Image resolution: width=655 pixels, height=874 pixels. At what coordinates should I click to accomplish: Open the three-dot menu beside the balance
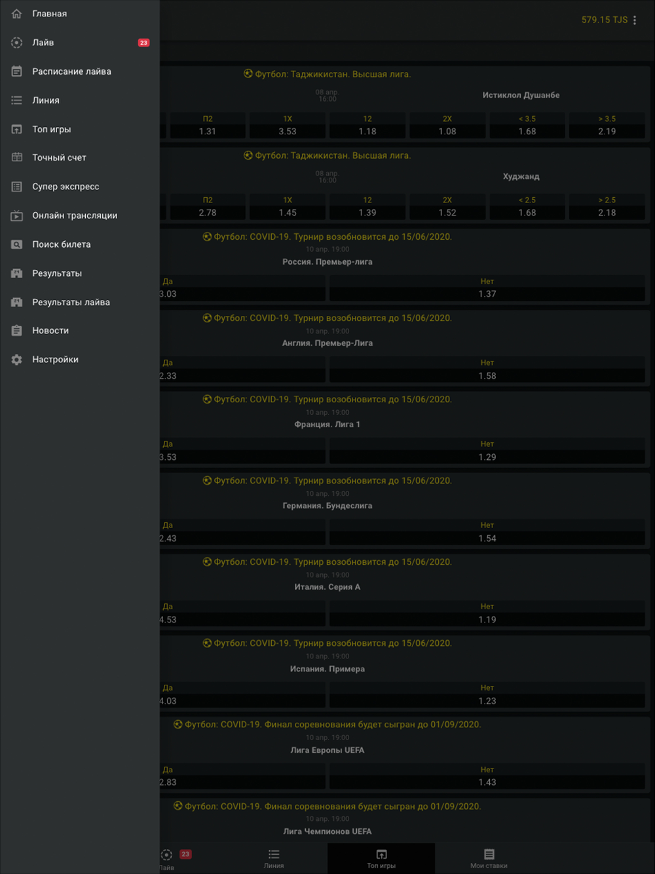(x=635, y=20)
